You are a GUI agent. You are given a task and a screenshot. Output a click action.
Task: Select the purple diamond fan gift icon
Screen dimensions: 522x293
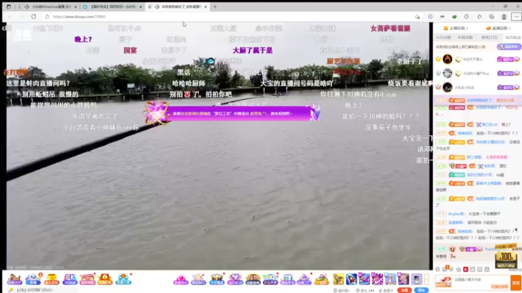(235, 279)
